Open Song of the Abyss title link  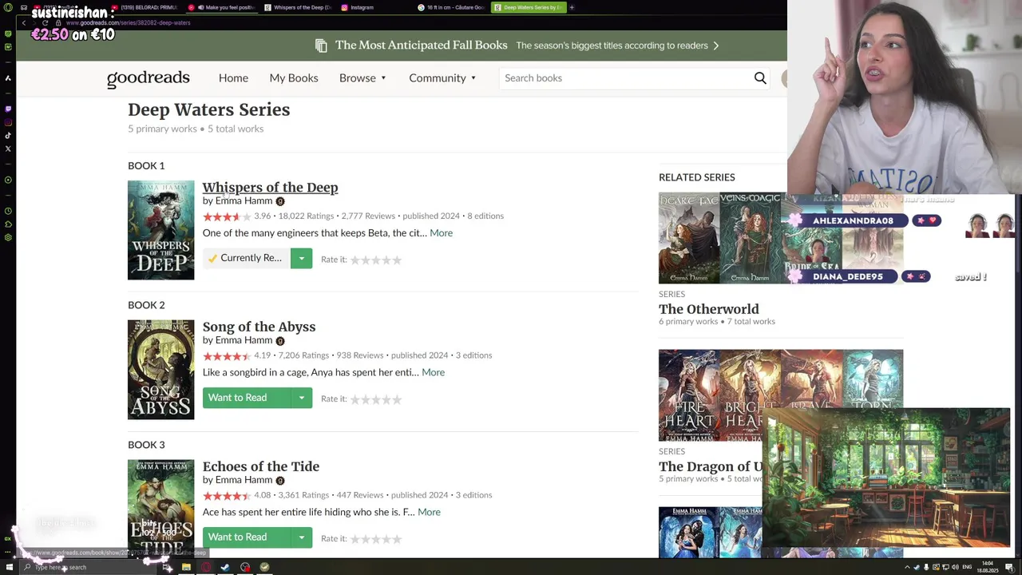[259, 327]
